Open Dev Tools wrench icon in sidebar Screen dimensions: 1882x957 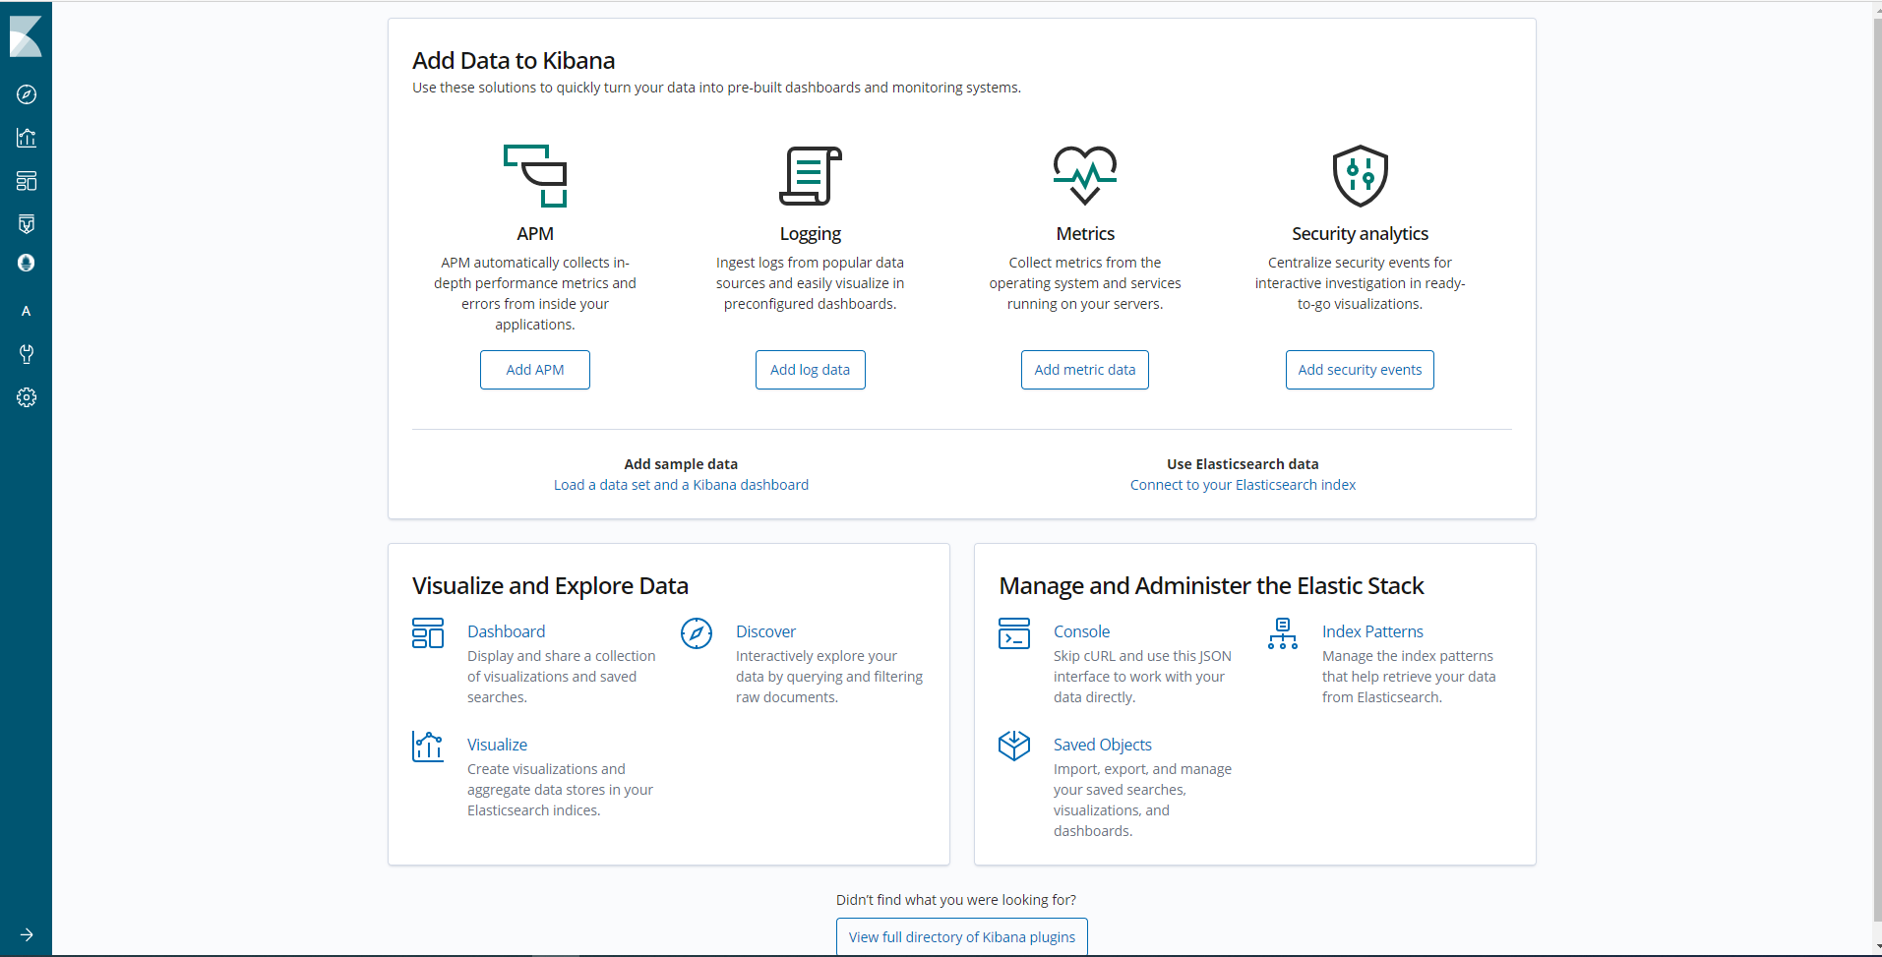[x=27, y=354]
